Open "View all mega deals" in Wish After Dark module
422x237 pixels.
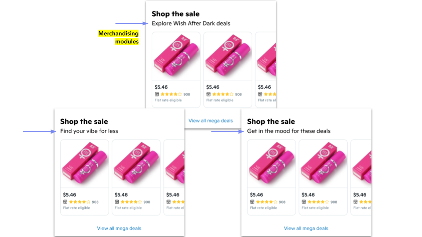point(211,121)
